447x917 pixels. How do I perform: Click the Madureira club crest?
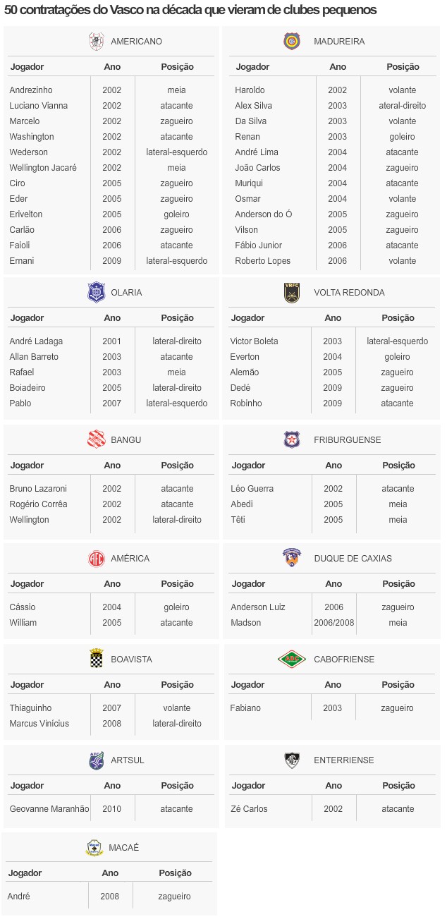point(291,42)
